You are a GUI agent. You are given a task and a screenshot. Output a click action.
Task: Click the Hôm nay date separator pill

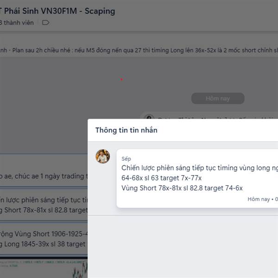(x=218, y=98)
